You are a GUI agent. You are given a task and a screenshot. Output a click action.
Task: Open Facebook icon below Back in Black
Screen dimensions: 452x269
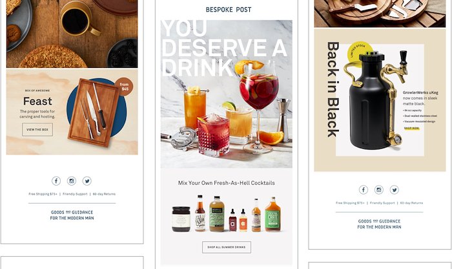pos(364,189)
